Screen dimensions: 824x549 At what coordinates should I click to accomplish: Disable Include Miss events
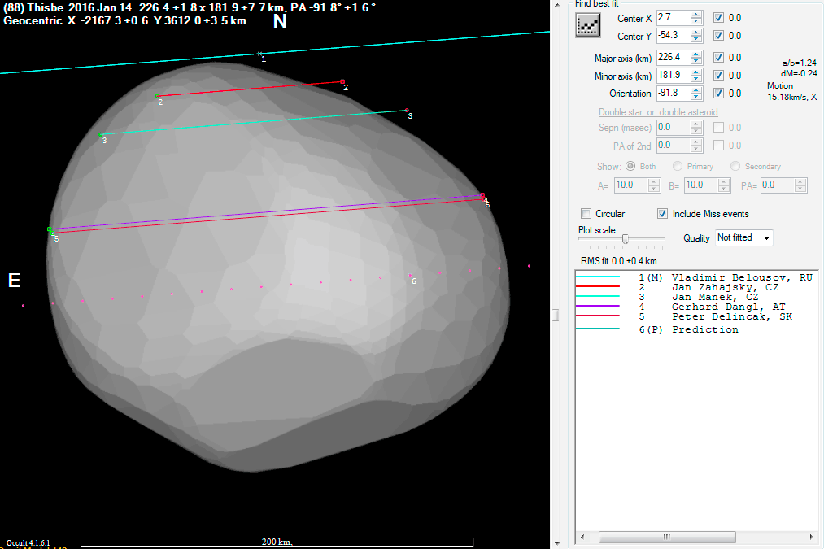(x=663, y=213)
